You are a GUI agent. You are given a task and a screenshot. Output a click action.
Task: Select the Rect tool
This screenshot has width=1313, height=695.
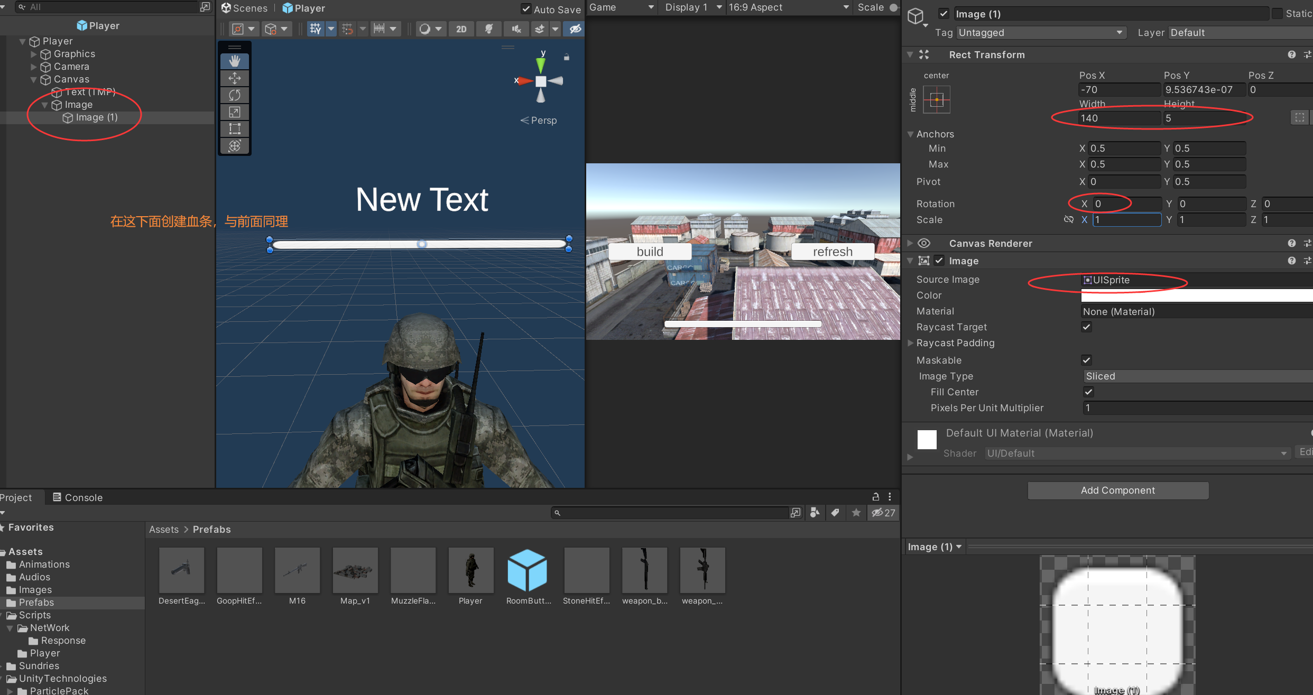(x=235, y=128)
